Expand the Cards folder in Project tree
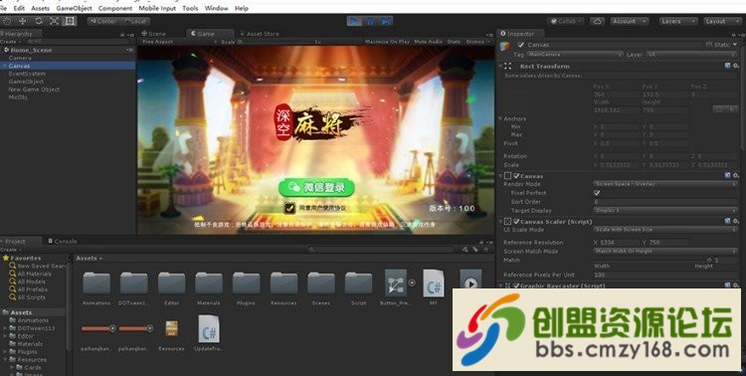This screenshot has width=746, height=376. click(12, 367)
